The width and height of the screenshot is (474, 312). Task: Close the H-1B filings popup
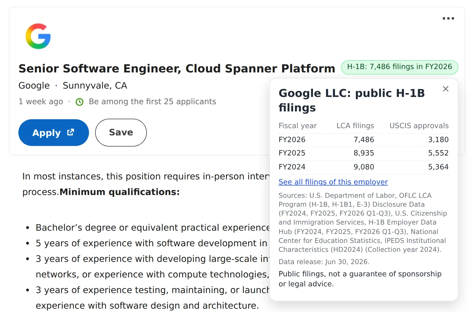pos(446,89)
